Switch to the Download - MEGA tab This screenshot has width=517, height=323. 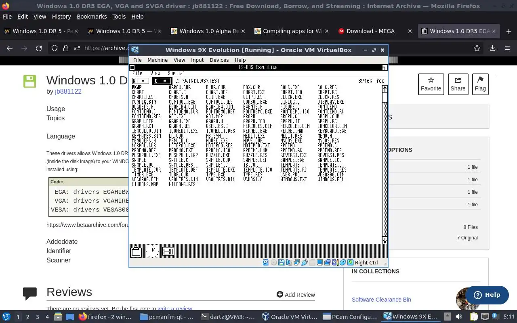[374, 31]
